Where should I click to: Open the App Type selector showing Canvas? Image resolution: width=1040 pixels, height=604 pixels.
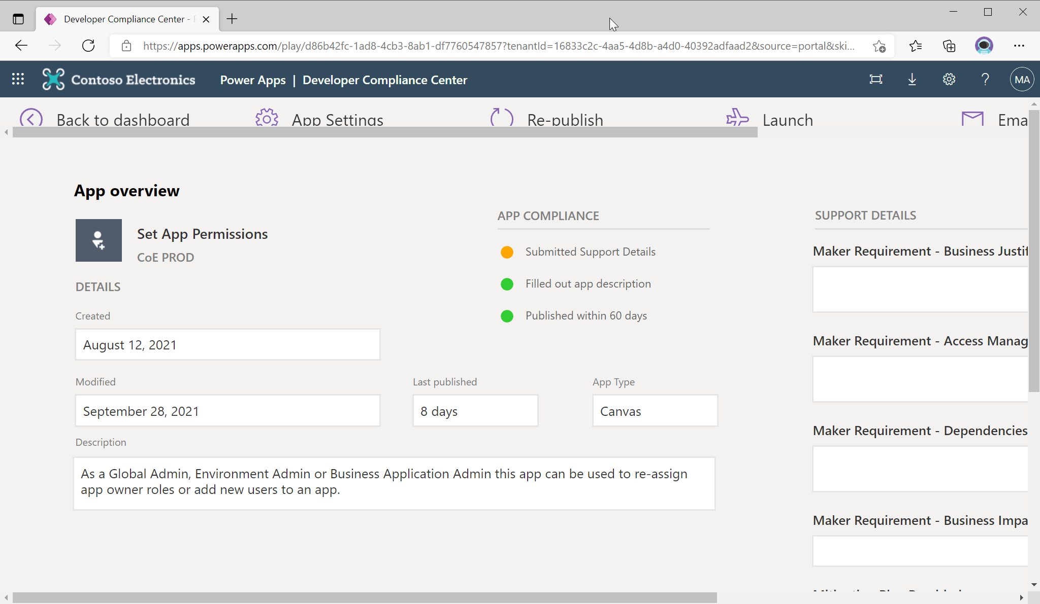coord(655,411)
